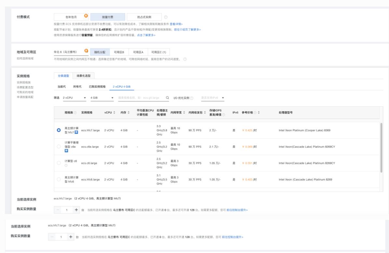Open the 当前代 sub-tab
Viewport: 389px width, 253px height.
point(61,87)
